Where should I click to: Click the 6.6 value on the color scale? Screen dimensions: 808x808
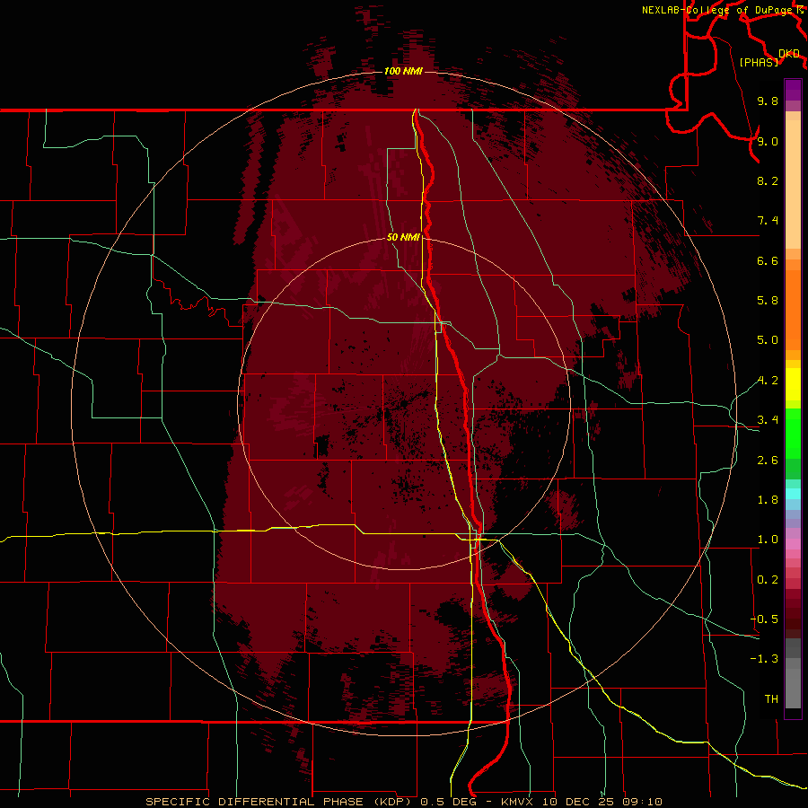[768, 260]
